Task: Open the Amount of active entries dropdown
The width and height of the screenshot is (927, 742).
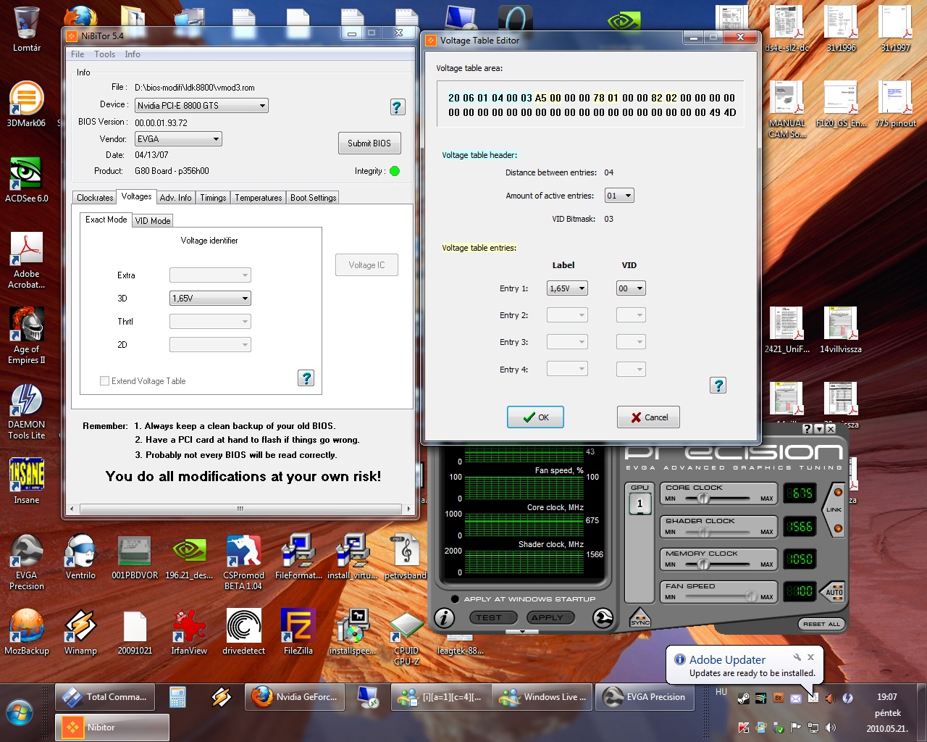Action: [619, 196]
